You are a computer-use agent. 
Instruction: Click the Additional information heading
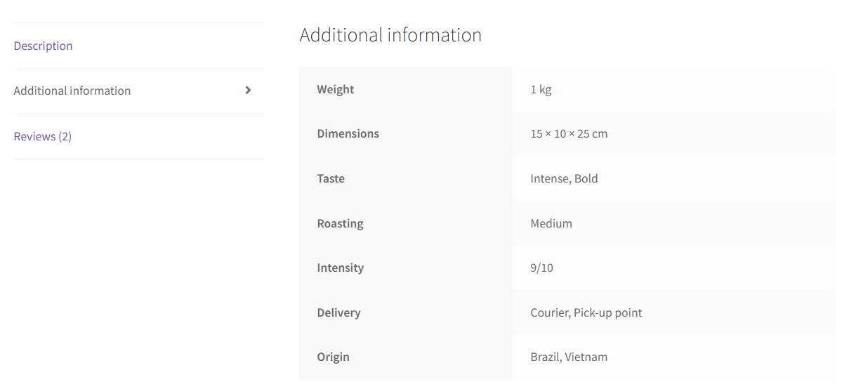(390, 34)
